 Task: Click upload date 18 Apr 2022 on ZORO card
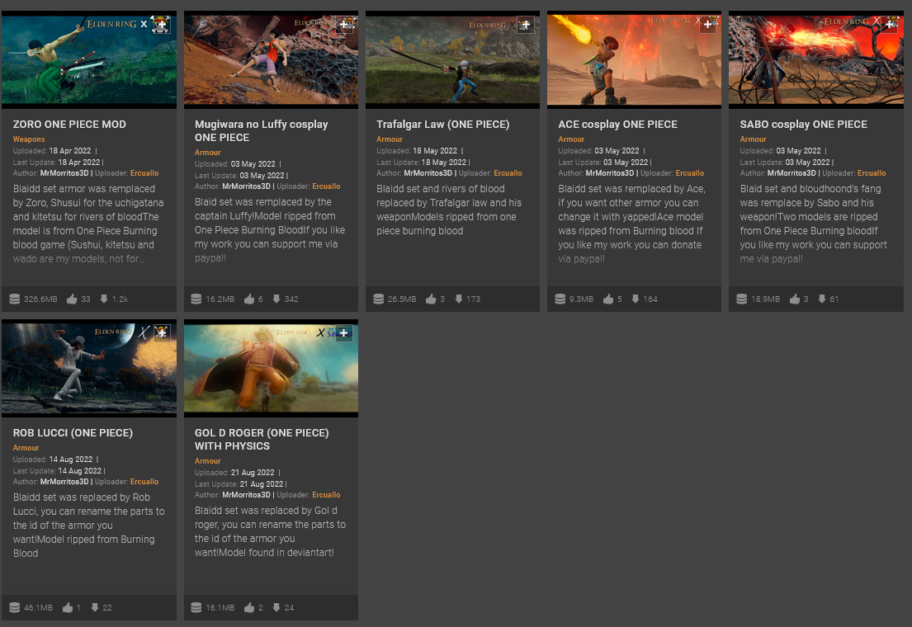[70, 151]
